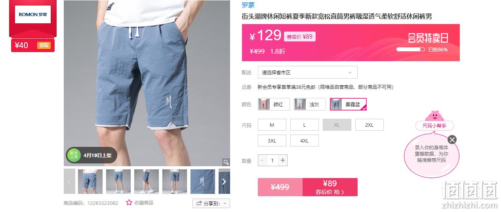Click 领取 to claim ¥40 coupon
The height and width of the screenshot is (212, 501).
tap(44, 45)
